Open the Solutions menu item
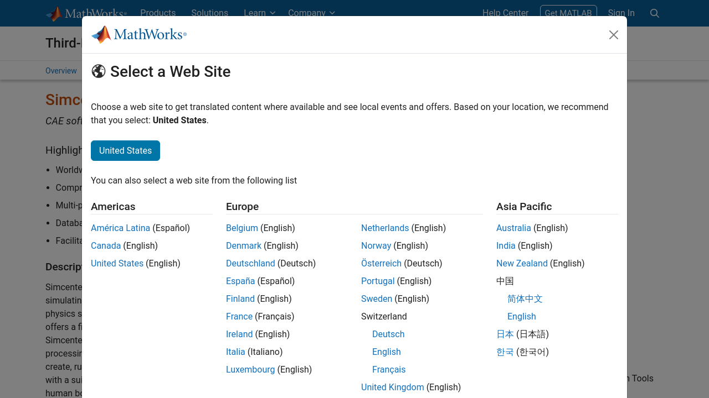Viewport: 709px width, 398px height. pyautogui.click(x=209, y=13)
